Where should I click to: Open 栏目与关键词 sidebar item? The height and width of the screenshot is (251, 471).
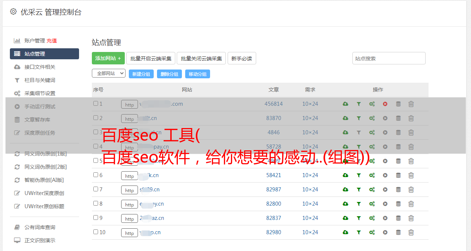click(40, 80)
